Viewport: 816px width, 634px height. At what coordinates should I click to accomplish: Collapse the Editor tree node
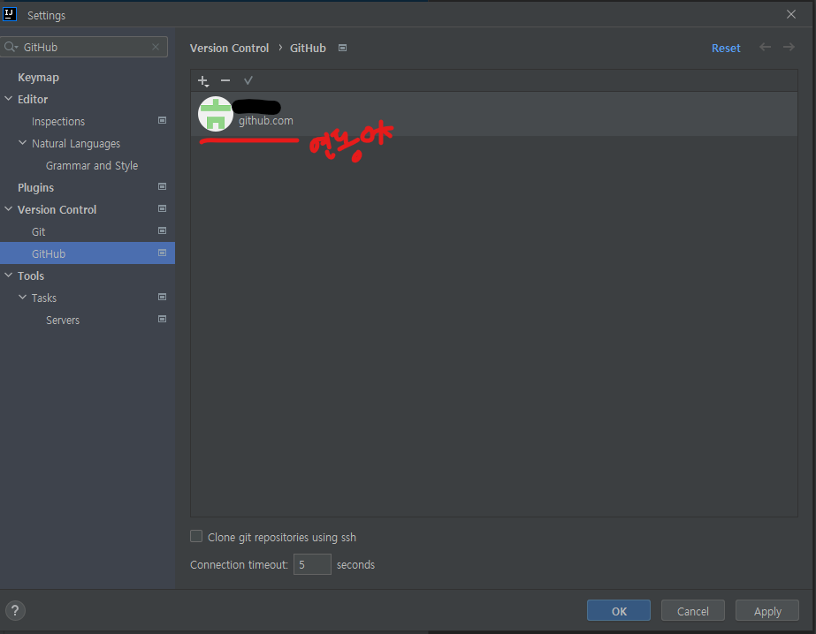click(8, 98)
